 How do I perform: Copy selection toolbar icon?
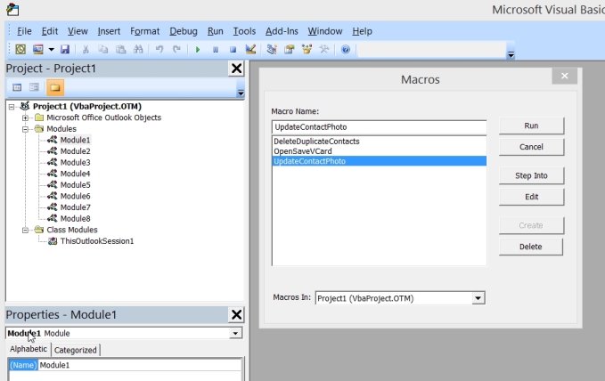point(103,49)
